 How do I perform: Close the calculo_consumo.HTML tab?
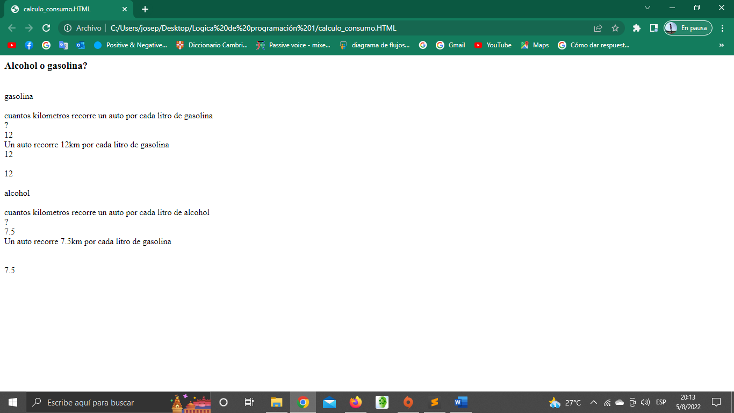(125, 9)
